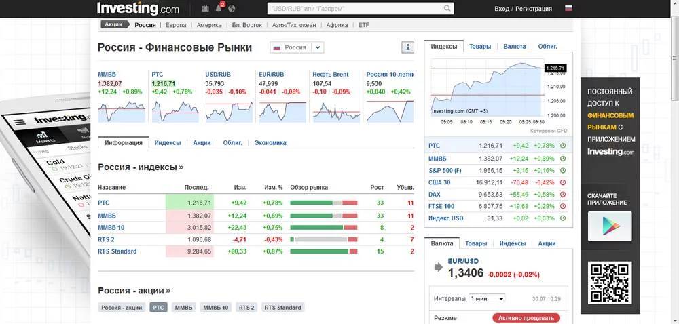The height and width of the screenshot is (324, 679).
Task: Click the Russian flag language icon
Action: point(568,9)
